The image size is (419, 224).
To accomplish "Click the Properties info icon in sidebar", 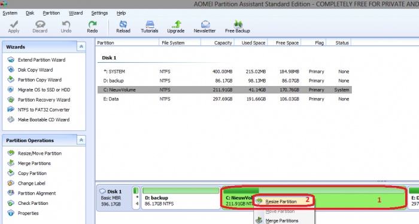I will click(11, 213).
